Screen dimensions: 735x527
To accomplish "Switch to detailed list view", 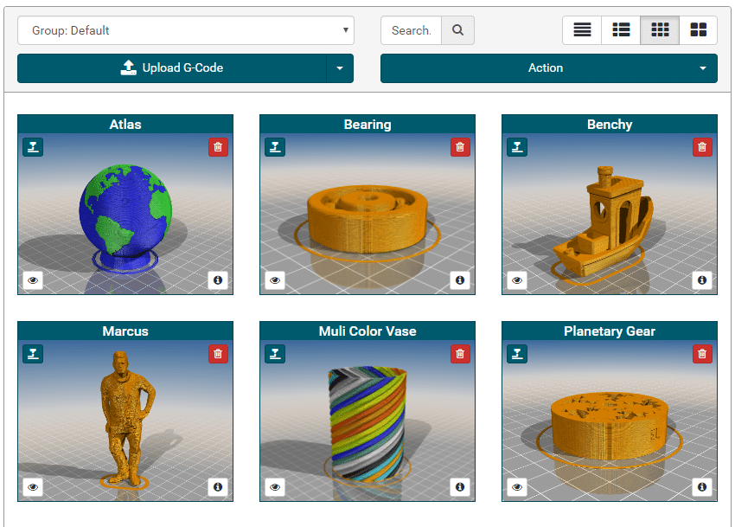I will [x=621, y=30].
